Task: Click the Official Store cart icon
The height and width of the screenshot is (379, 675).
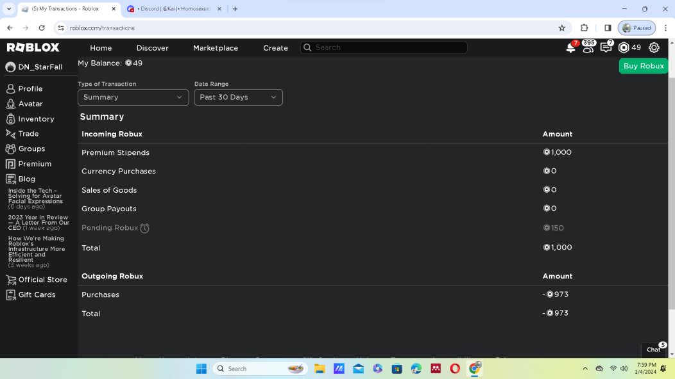Action: pyautogui.click(x=11, y=280)
